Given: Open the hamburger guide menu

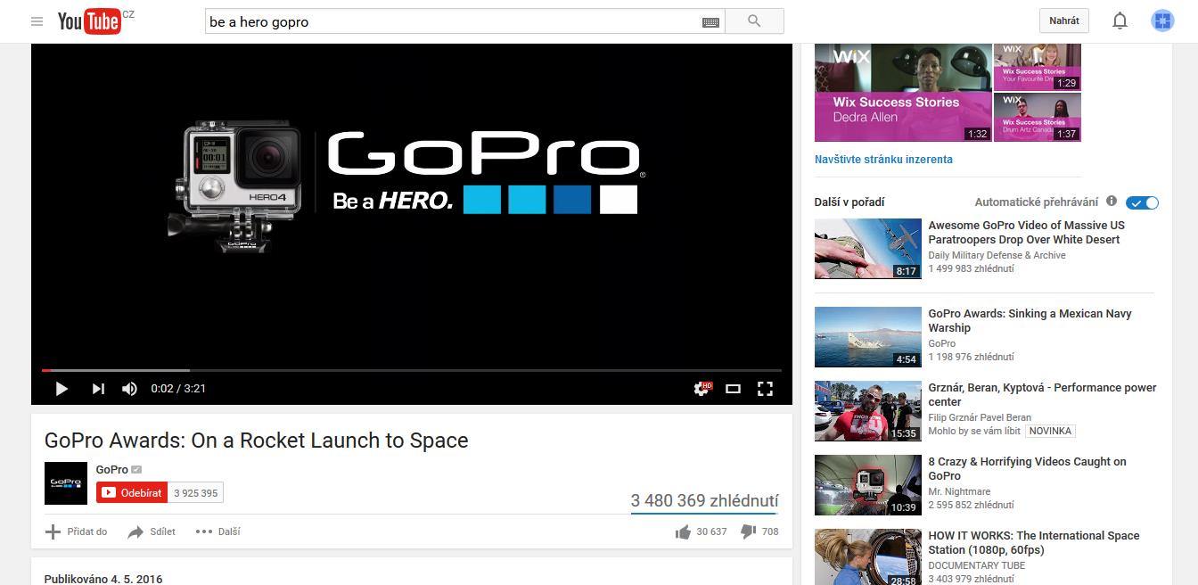Looking at the screenshot, I should pos(37,21).
